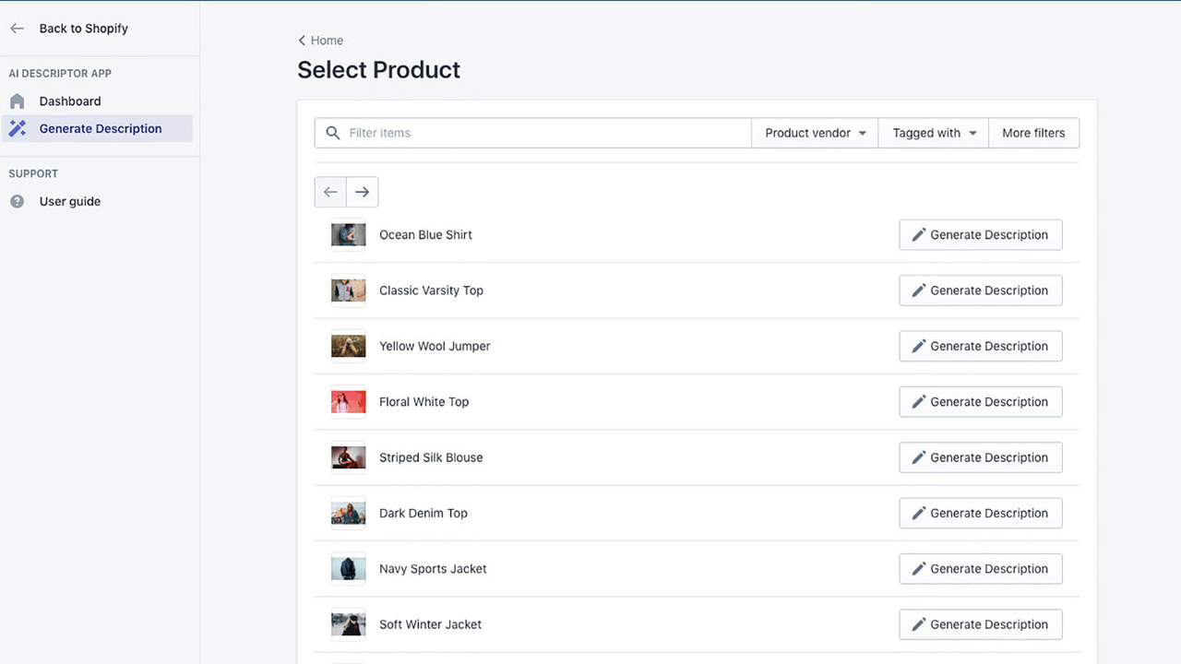Open More filters panel

pyautogui.click(x=1033, y=133)
